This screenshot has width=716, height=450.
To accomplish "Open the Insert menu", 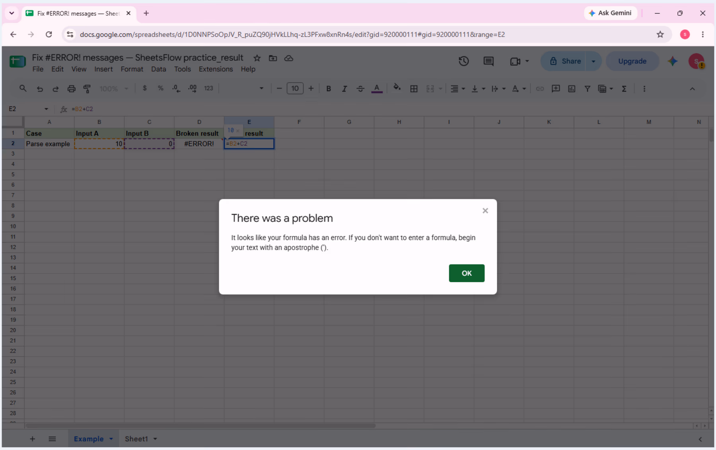I will click(x=103, y=69).
